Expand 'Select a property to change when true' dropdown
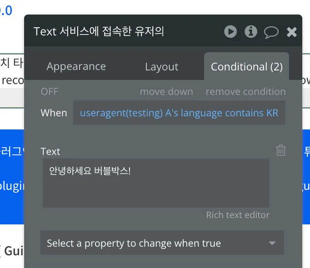310x268 pixels. [x=162, y=243]
